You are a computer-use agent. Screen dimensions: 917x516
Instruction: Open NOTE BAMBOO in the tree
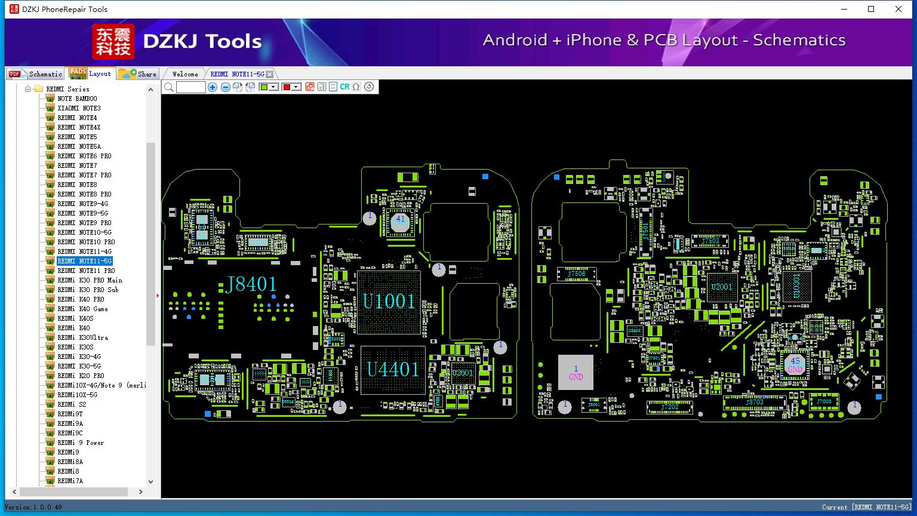pyautogui.click(x=77, y=99)
